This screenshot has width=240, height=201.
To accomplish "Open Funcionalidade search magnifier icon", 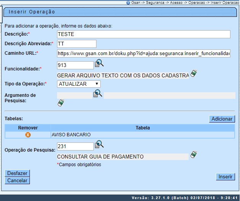I will point(99,63).
